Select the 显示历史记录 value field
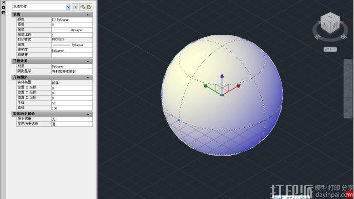 click(72, 124)
